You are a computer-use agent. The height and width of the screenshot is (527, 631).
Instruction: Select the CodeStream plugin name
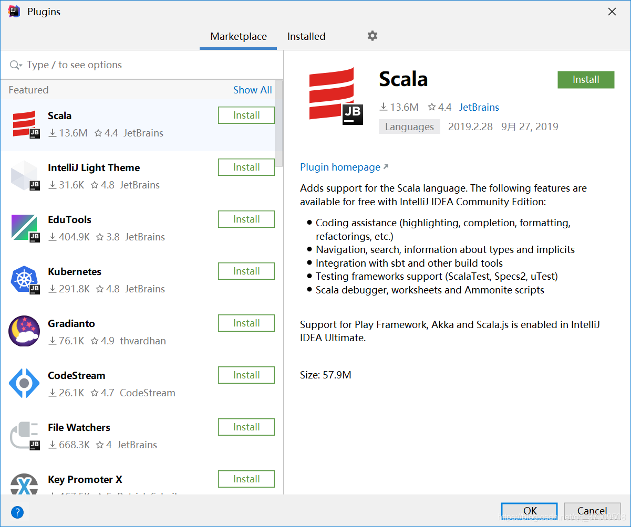[76, 375]
